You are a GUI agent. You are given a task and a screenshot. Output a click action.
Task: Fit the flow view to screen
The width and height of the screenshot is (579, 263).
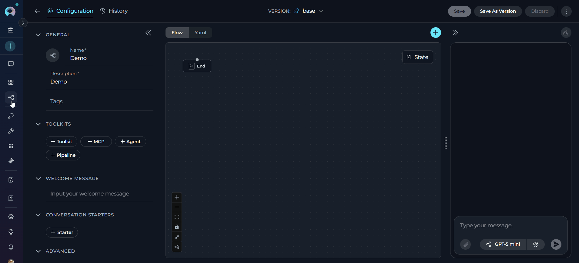click(x=177, y=217)
